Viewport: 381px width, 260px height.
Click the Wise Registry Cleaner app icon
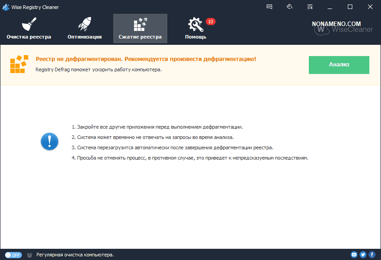[6, 7]
